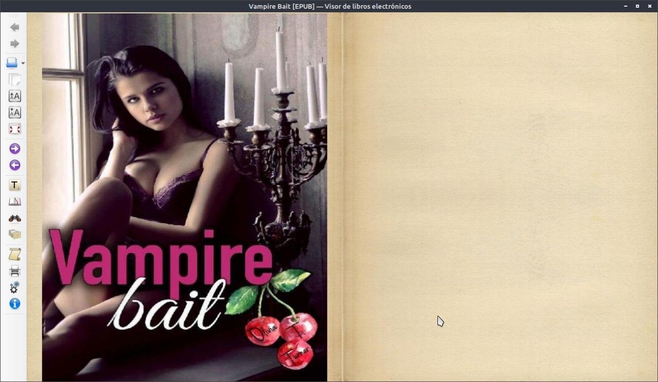Screen dimensions: 658x382
Task: Toggle full screen with the red arrows icon
Action: click(x=14, y=129)
